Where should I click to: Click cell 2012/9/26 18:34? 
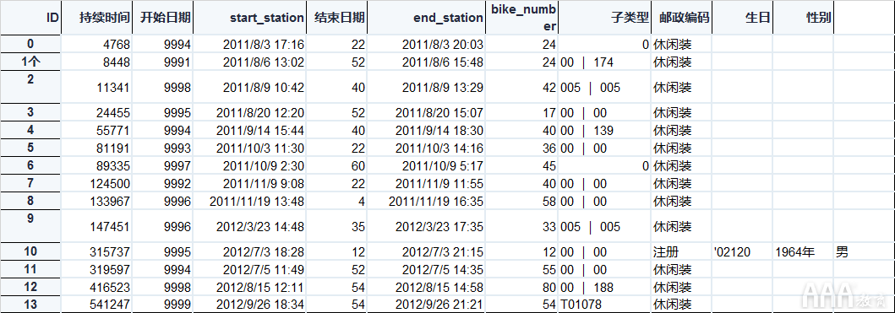(x=249, y=305)
